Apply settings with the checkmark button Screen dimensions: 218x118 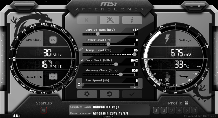(132, 94)
